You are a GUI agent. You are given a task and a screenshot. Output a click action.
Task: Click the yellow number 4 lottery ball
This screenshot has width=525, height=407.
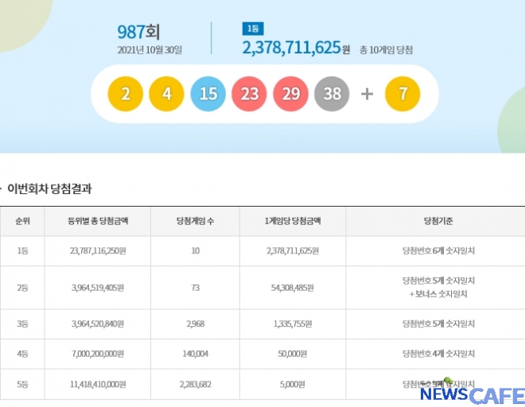click(167, 94)
